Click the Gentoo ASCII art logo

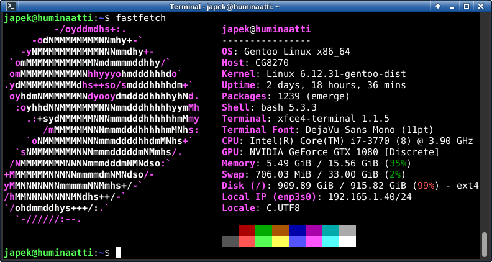click(x=99, y=124)
